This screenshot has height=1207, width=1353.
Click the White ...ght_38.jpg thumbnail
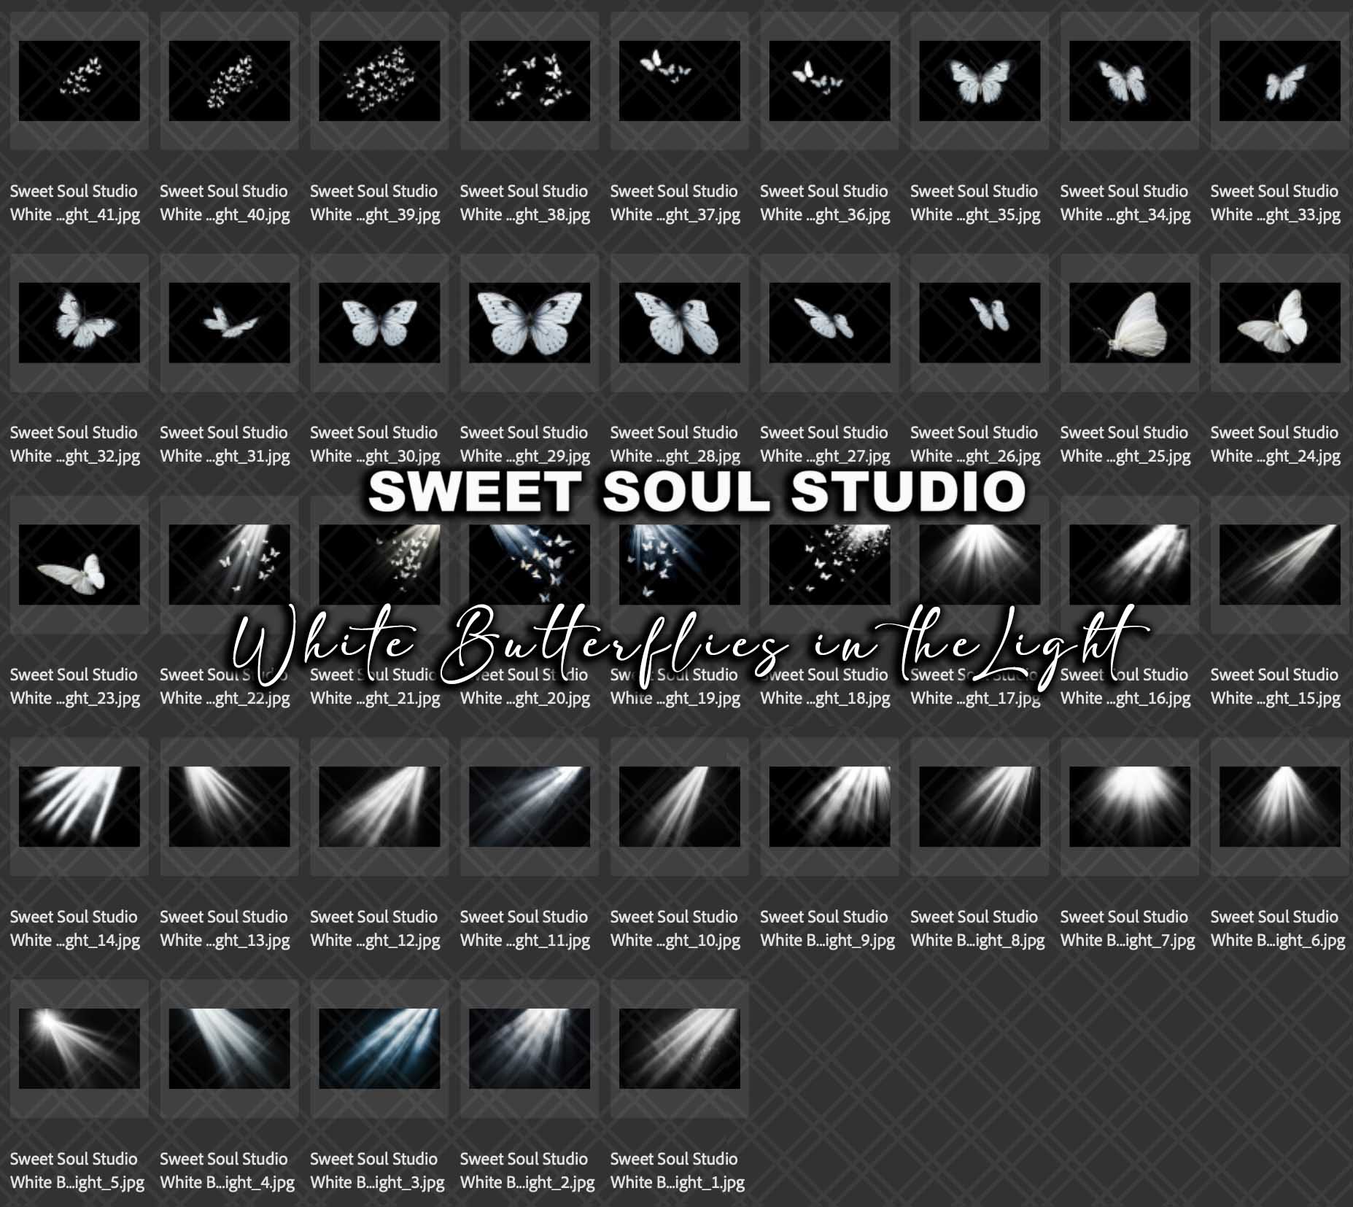530,81
